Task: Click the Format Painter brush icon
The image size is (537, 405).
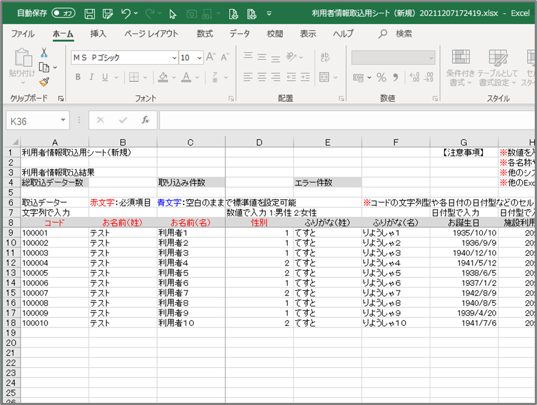Action: point(44,82)
